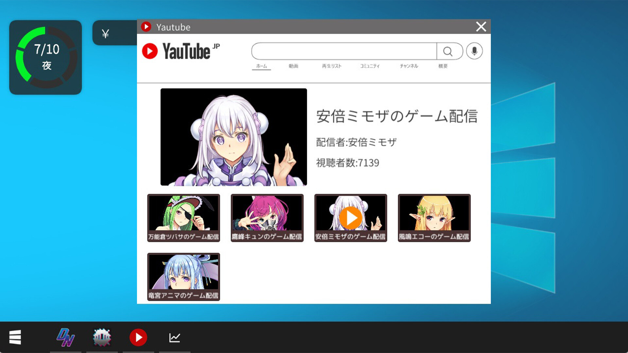The width and height of the screenshot is (628, 353).
Task: Open the stock chart app from the taskbar
Action: [x=175, y=337]
